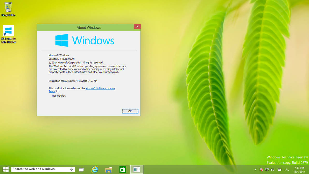
Task: Click the 'Microsoft Windows' text line
Action: (x=59, y=55)
